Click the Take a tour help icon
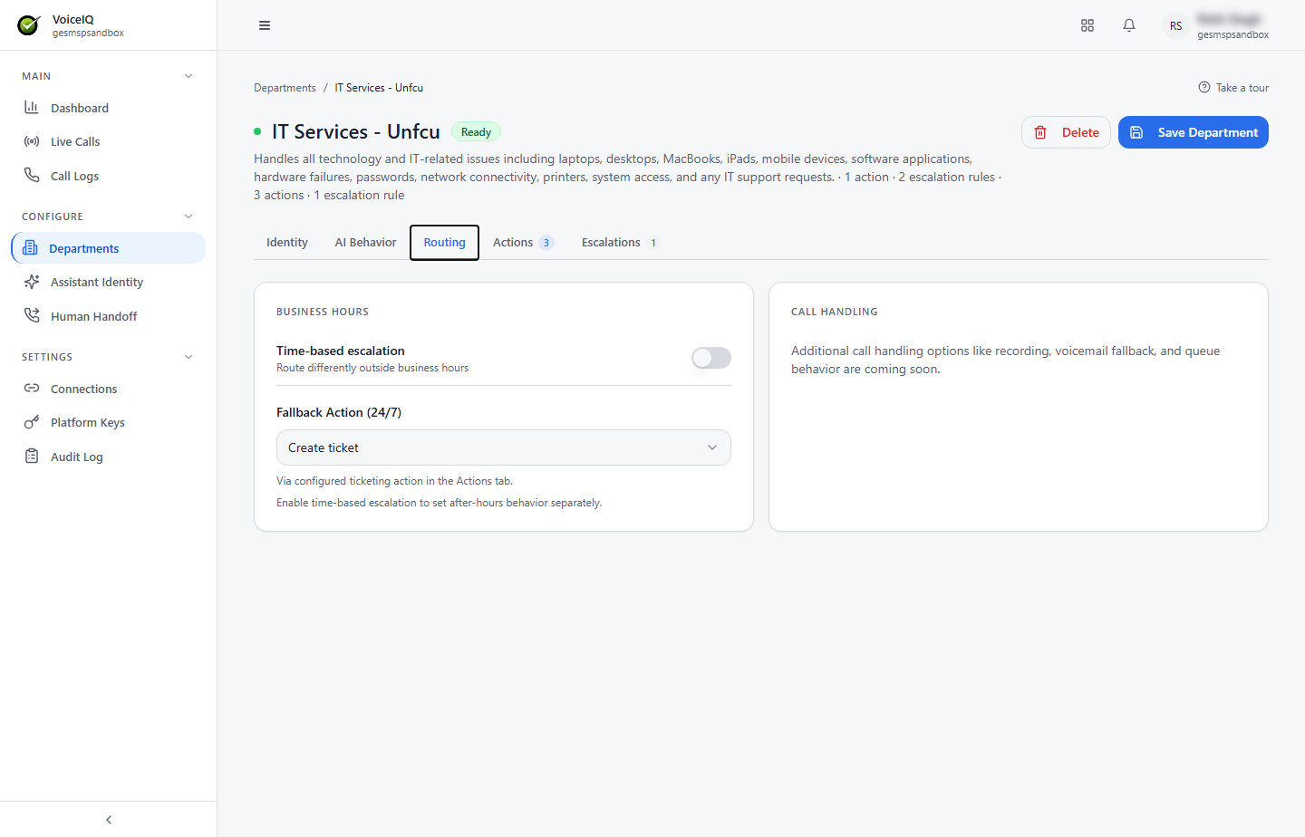Image resolution: width=1305 pixels, height=837 pixels. coord(1204,87)
